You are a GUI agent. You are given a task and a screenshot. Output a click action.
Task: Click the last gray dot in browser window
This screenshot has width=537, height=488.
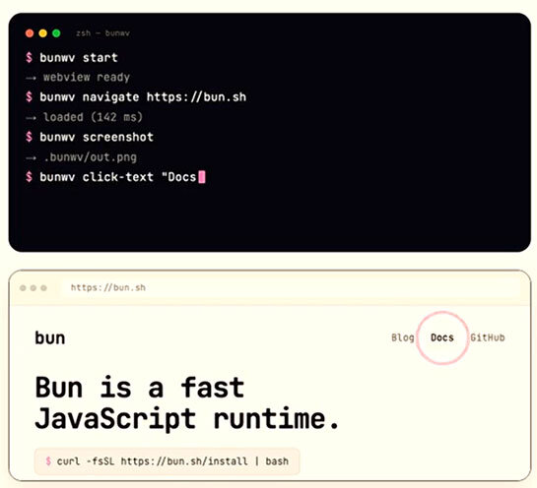43,288
